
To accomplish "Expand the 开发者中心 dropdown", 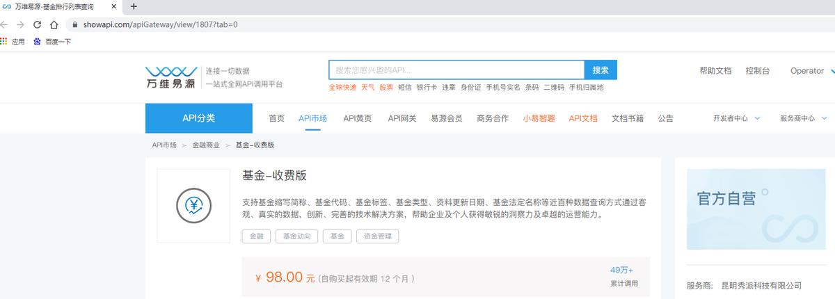I will (x=736, y=119).
